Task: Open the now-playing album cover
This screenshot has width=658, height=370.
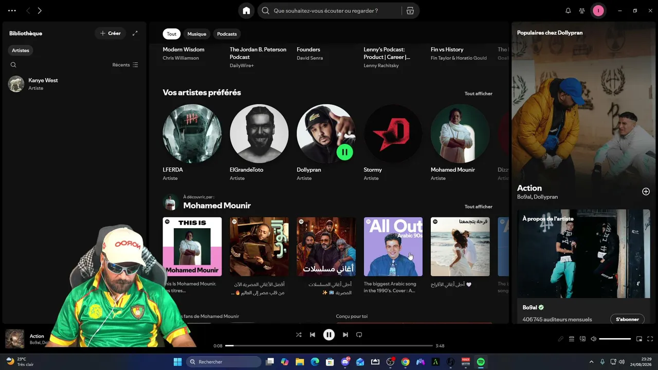Action: click(x=14, y=339)
